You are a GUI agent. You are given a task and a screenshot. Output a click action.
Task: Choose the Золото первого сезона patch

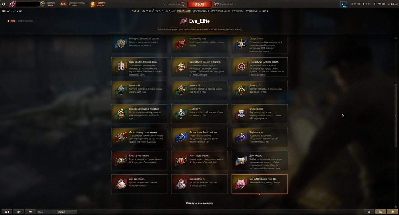199,161
